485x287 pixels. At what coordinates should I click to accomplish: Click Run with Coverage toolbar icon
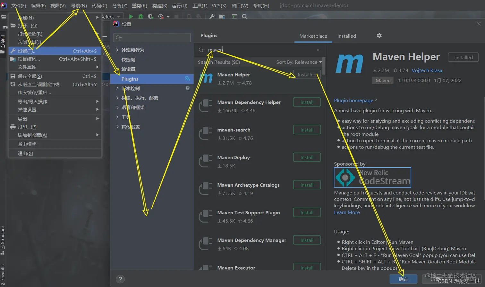click(x=151, y=16)
